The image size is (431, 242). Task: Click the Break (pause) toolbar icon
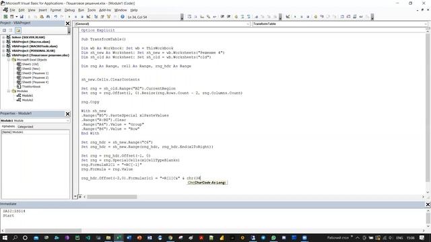pyautogui.click(x=75, y=17)
